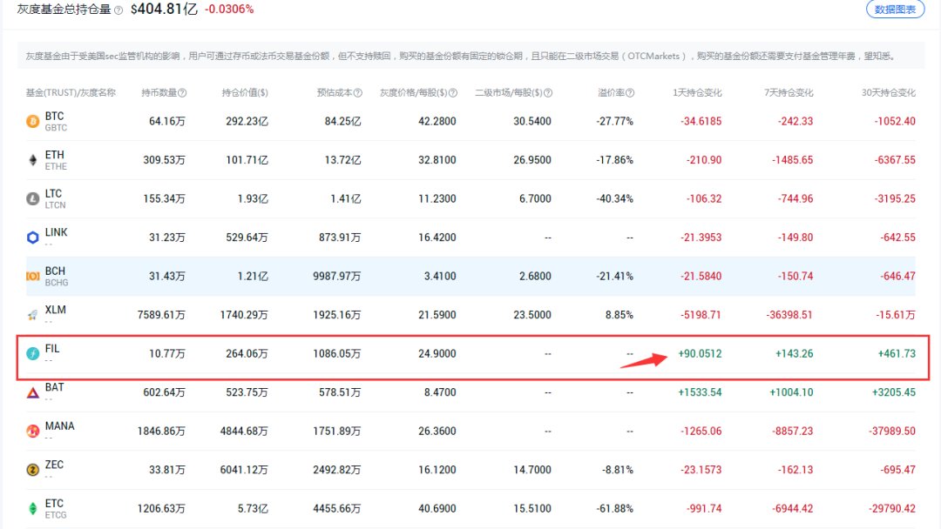
Task: Click the LTC coin icon
Action: (32, 199)
